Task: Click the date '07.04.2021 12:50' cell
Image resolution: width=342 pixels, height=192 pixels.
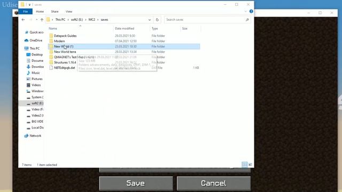Action: point(126,41)
